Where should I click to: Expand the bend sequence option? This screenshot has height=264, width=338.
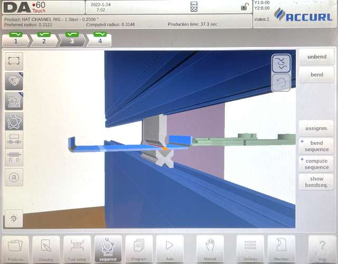coord(316,146)
